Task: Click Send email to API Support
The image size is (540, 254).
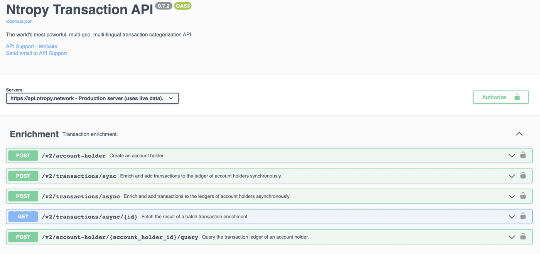Action: point(36,53)
